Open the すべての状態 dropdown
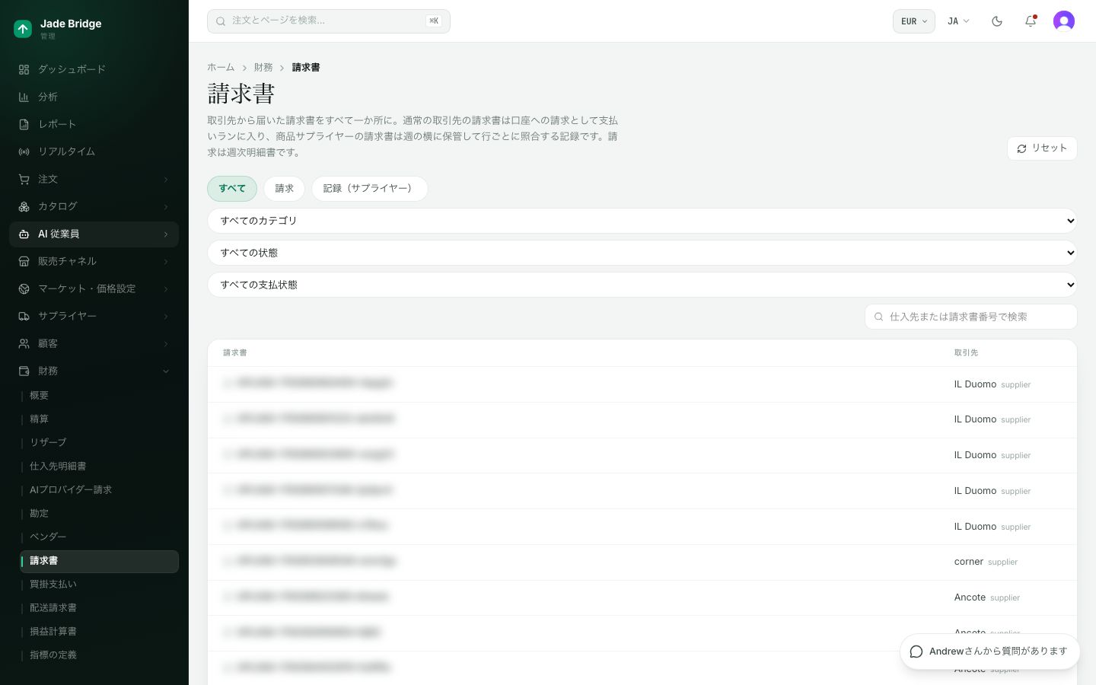The width and height of the screenshot is (1096, 685). coord(642,253)
